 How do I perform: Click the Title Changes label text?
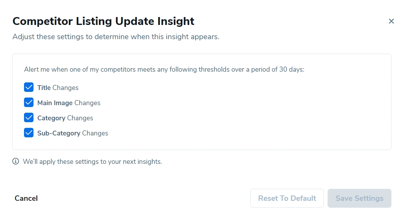point(58,88)
